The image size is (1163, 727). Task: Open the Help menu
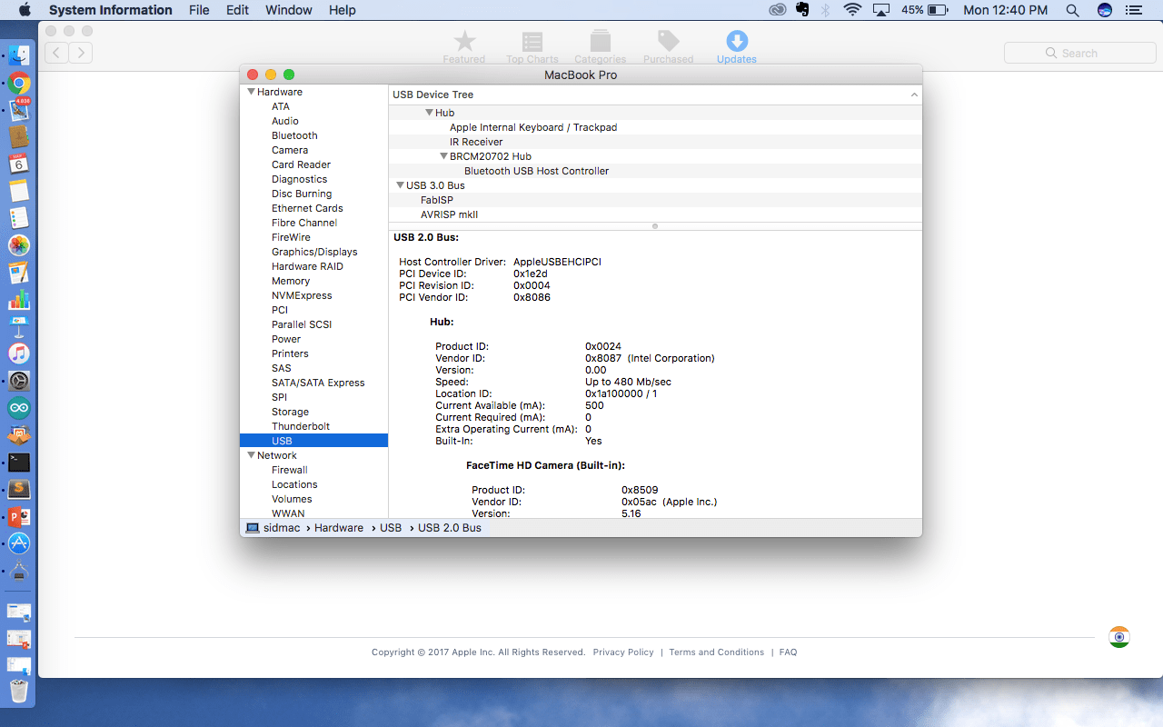[343, 10]
